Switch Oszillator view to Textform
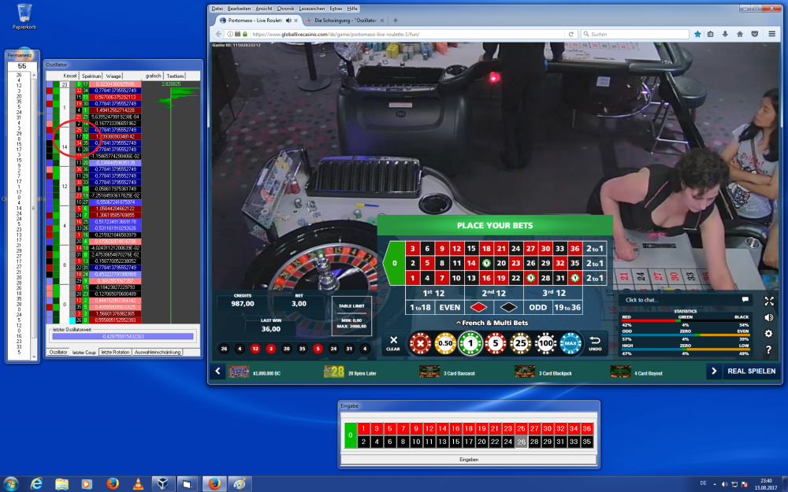 [175, 76]
